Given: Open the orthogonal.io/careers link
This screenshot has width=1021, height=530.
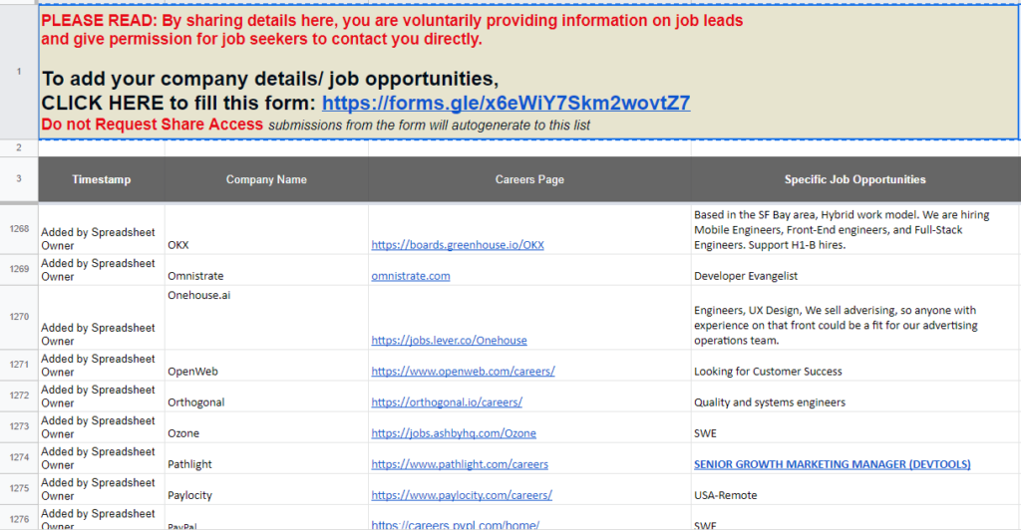Looking at the screenshot, I should pyautogui.click(x=447, y=402).
